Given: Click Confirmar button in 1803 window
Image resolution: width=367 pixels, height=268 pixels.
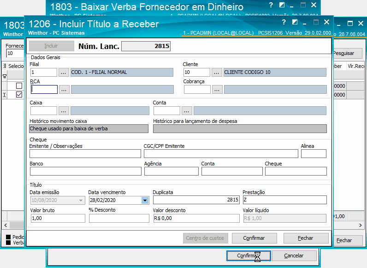Looking at the screenshot, I should coord(249,256).
